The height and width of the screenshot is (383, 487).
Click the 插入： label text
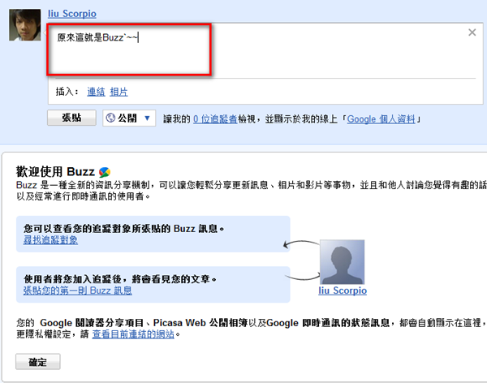pyautogui.click(x=67, y=92)
